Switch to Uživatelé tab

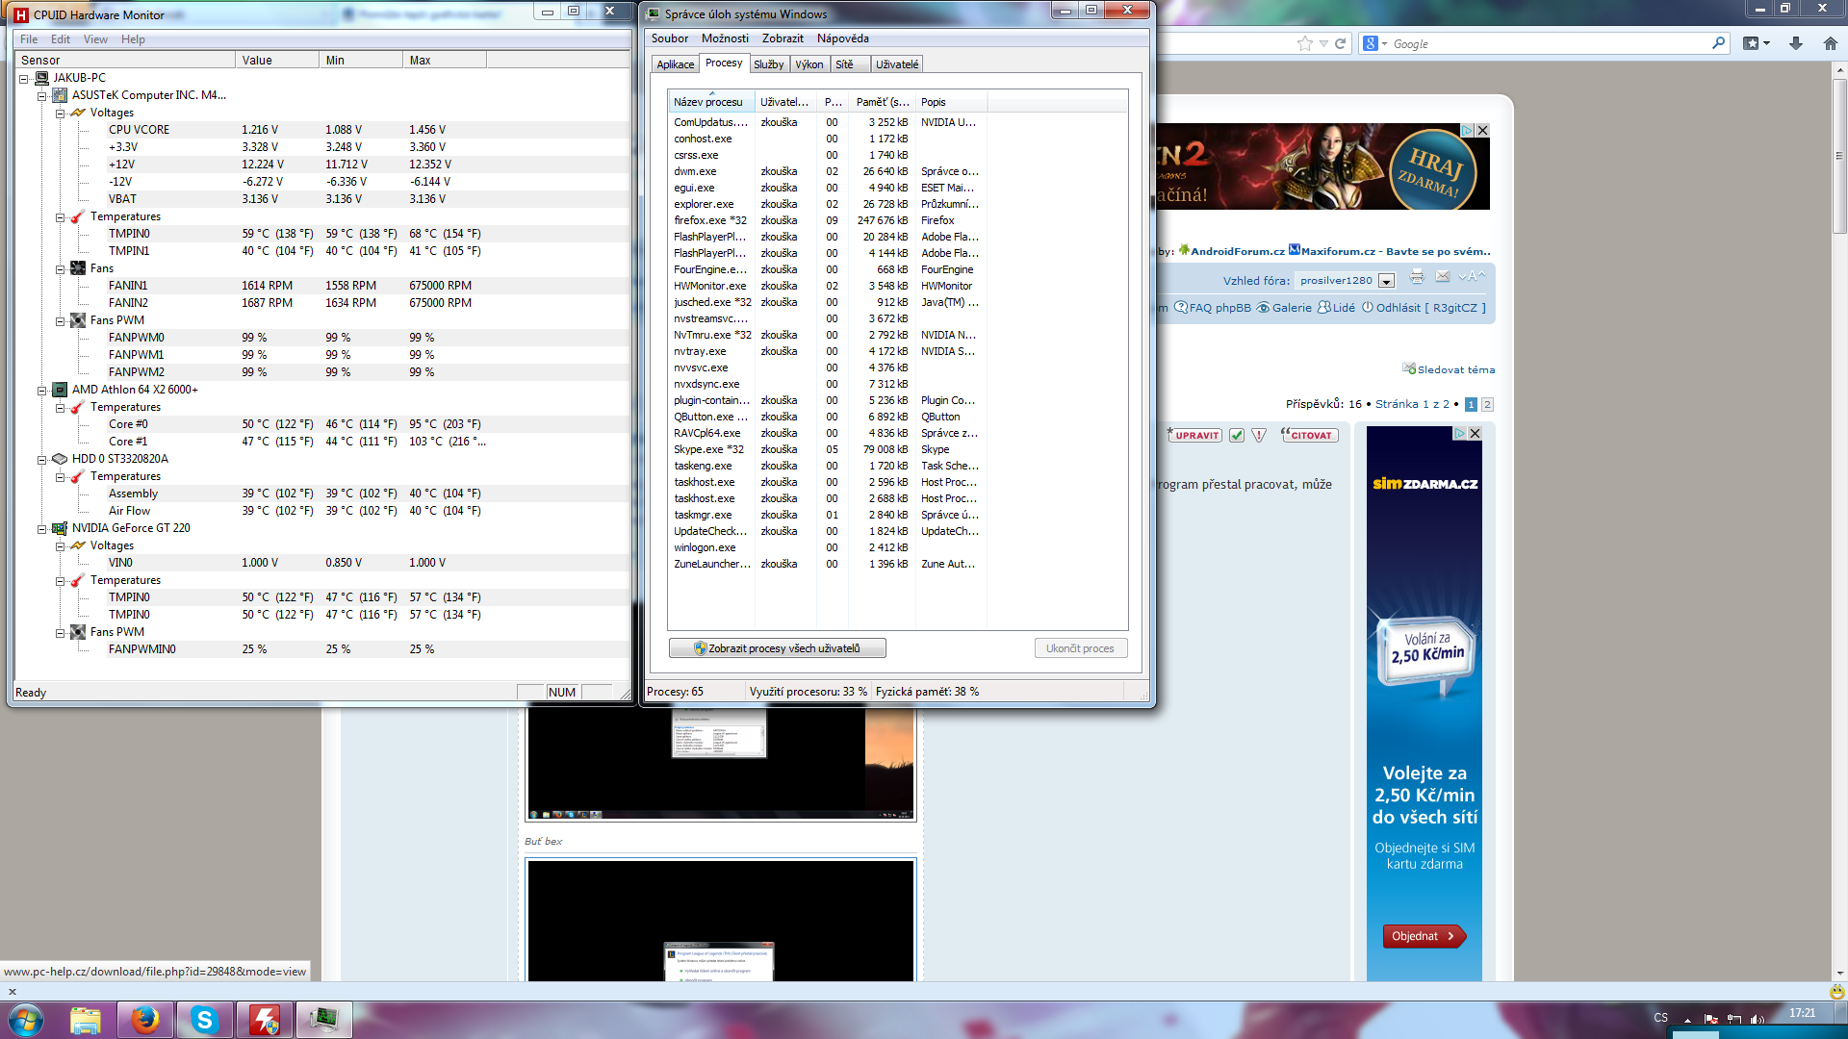(x=897, y=64)
